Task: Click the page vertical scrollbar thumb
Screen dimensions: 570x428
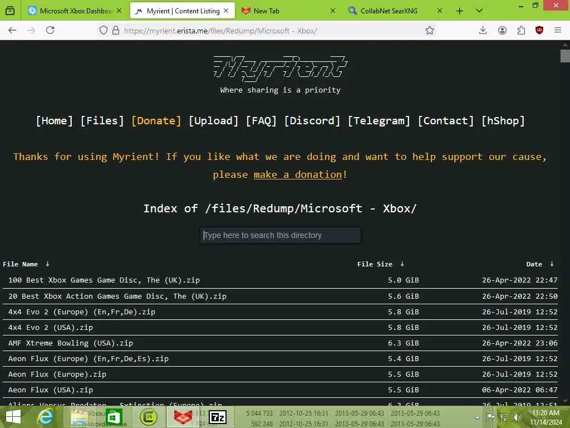Action: (565, 56)
